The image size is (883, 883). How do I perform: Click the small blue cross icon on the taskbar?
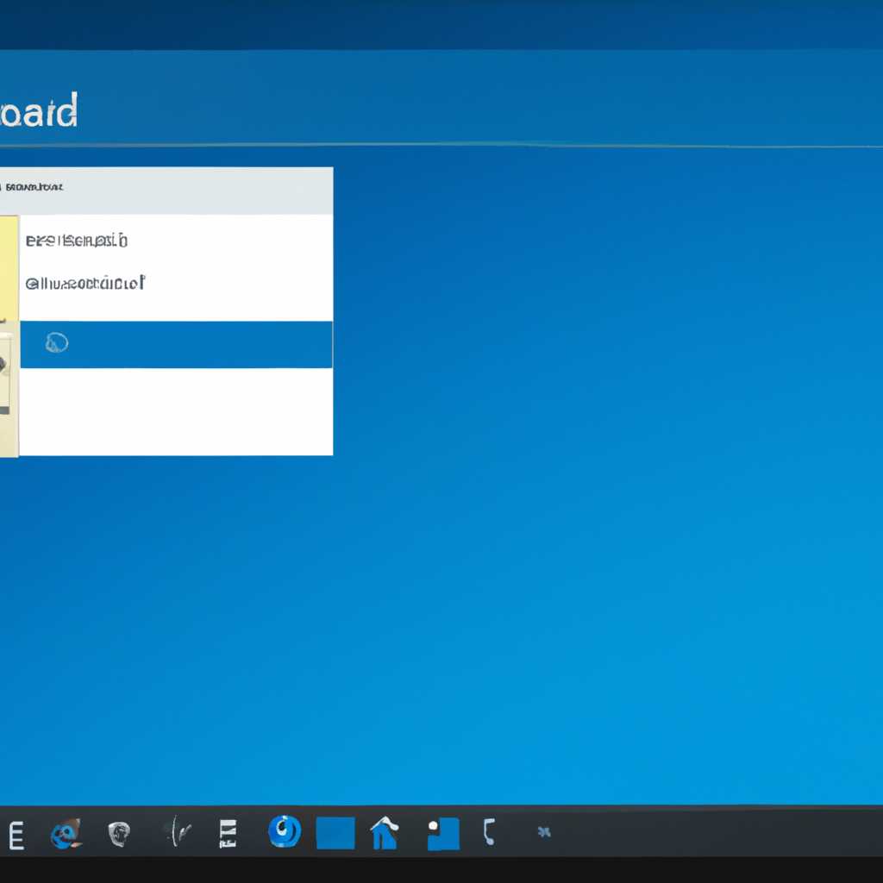click(544, 832)
